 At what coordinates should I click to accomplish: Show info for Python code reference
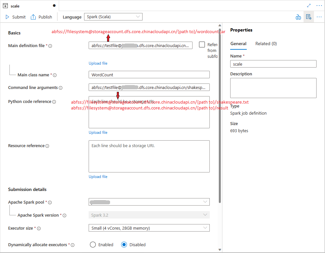pyautogui.click(x=54, y=102)
